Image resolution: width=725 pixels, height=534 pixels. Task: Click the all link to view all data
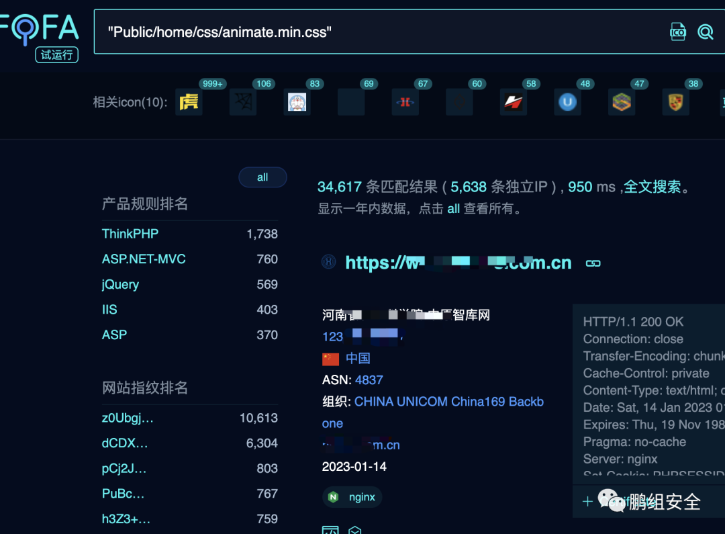tap(453, 209)
